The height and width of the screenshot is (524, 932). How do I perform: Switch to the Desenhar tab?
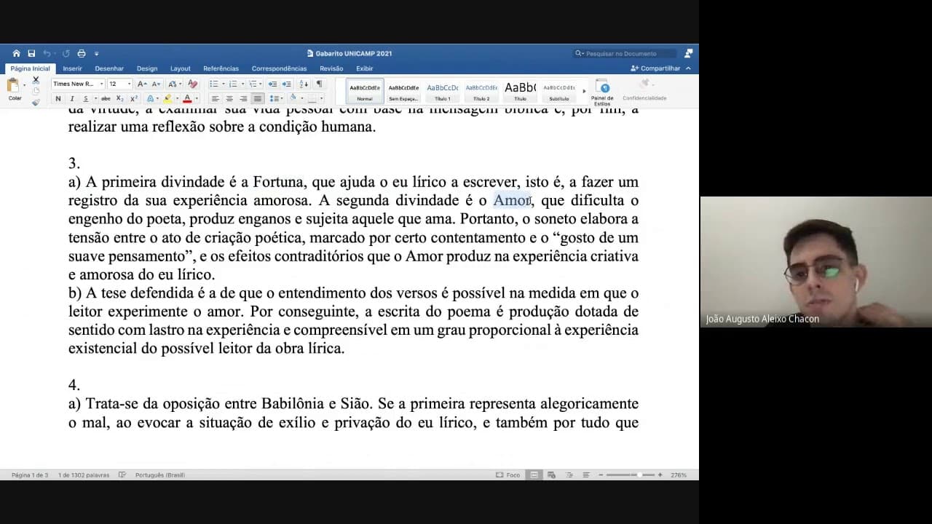109,68
